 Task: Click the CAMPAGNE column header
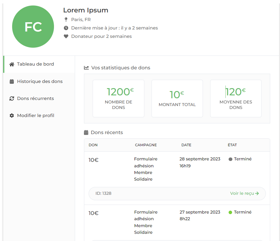pyautogui.click(x=146, y=145)
